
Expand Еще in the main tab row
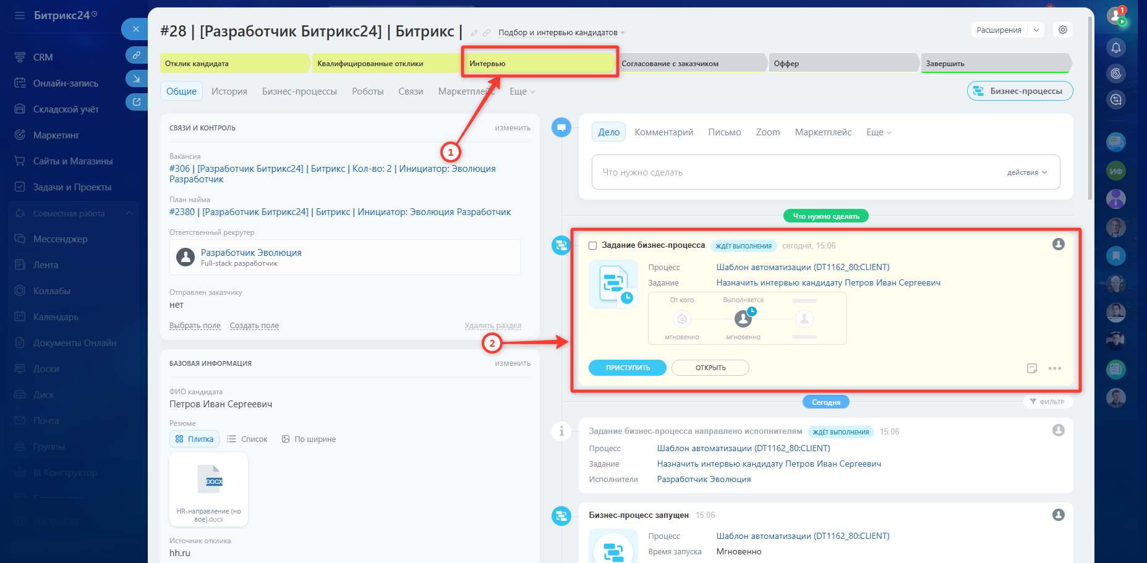[x=522, y=91]
